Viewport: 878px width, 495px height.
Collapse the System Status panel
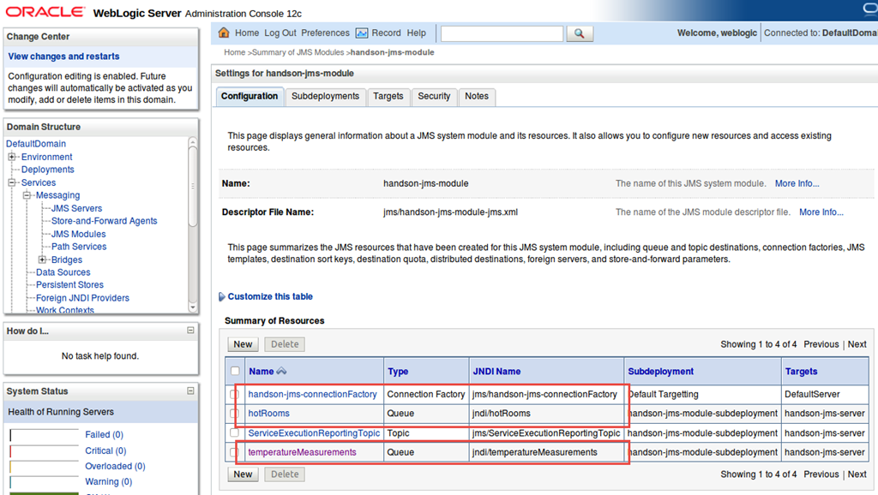[191, 391]
